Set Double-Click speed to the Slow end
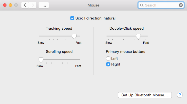This screenshot has width=187, height=104. 108,36
